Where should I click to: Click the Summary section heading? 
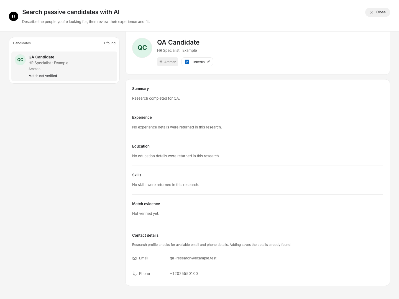coord(140,89)
